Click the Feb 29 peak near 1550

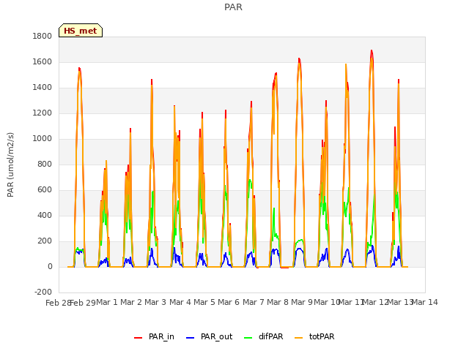click(79, 69)
